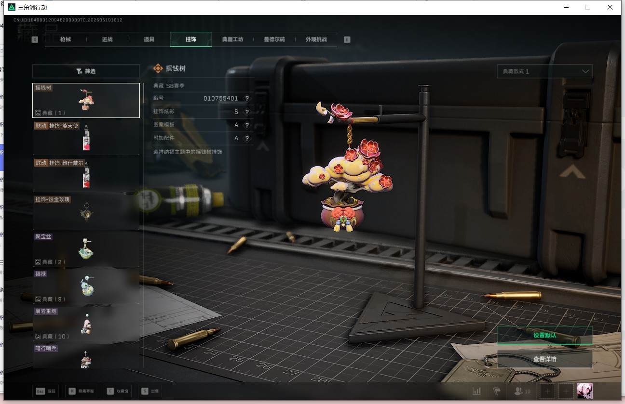The height and width of the screenshot is (404, 625).
Task: Click the 典藏 (2) collection icon on 聚宝盆
Action: pos(38,262)
